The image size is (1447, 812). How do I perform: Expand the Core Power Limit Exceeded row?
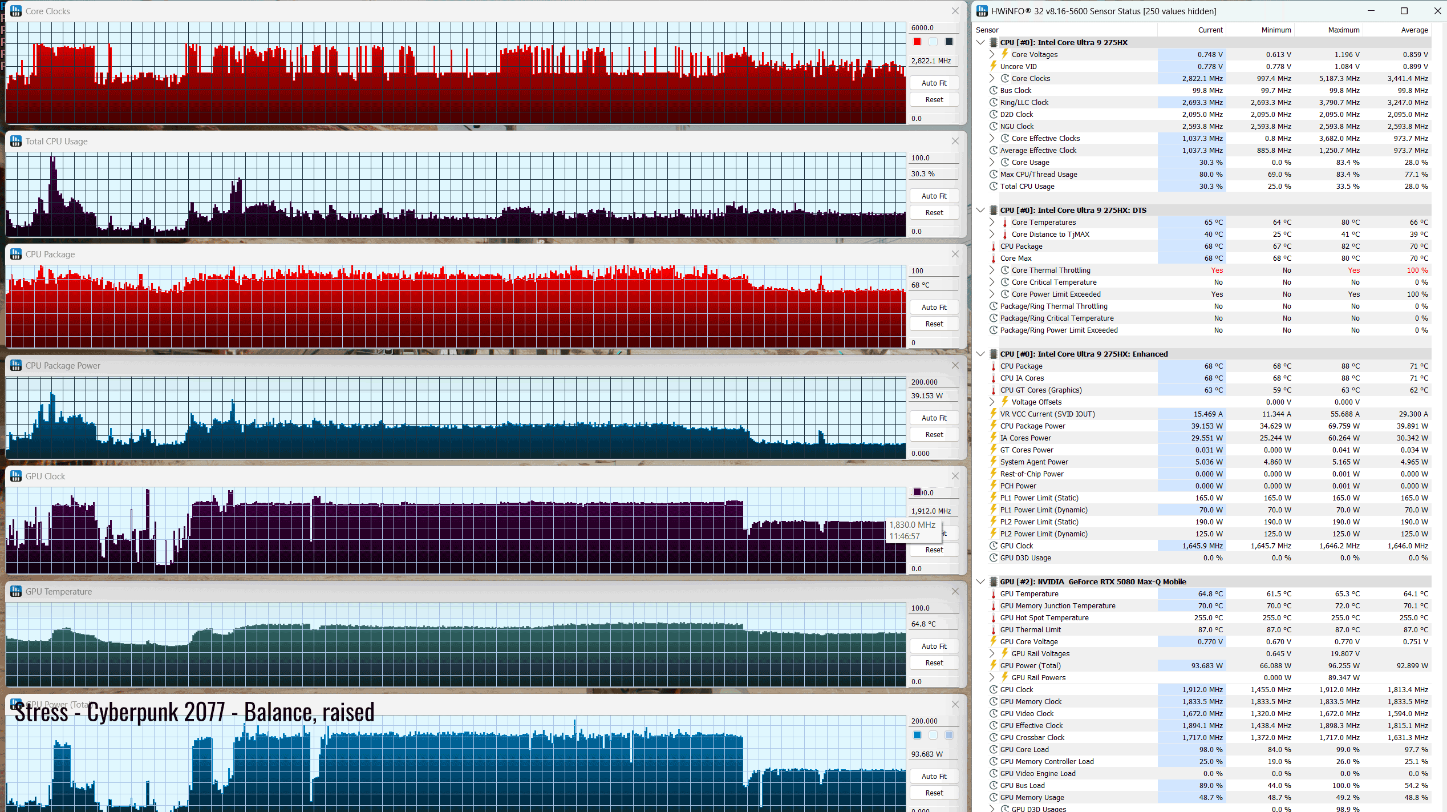click(992, 294)
